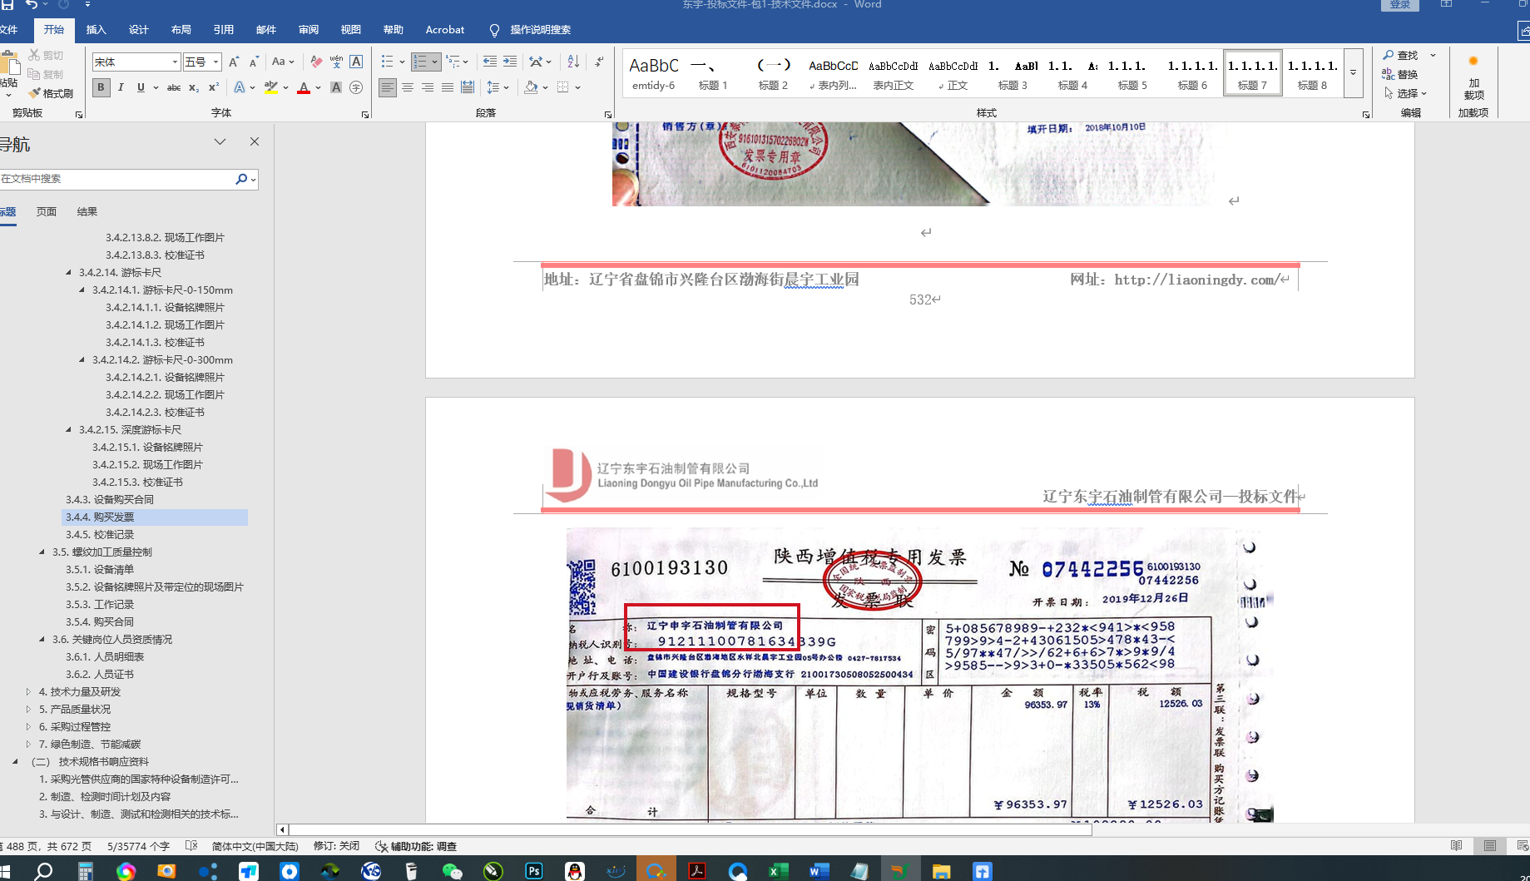Screen dimensions: 1530x881
Task: Justify the paragraph text
Action: [x=448, y=87]
